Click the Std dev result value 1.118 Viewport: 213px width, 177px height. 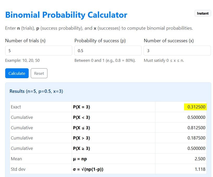201,169
